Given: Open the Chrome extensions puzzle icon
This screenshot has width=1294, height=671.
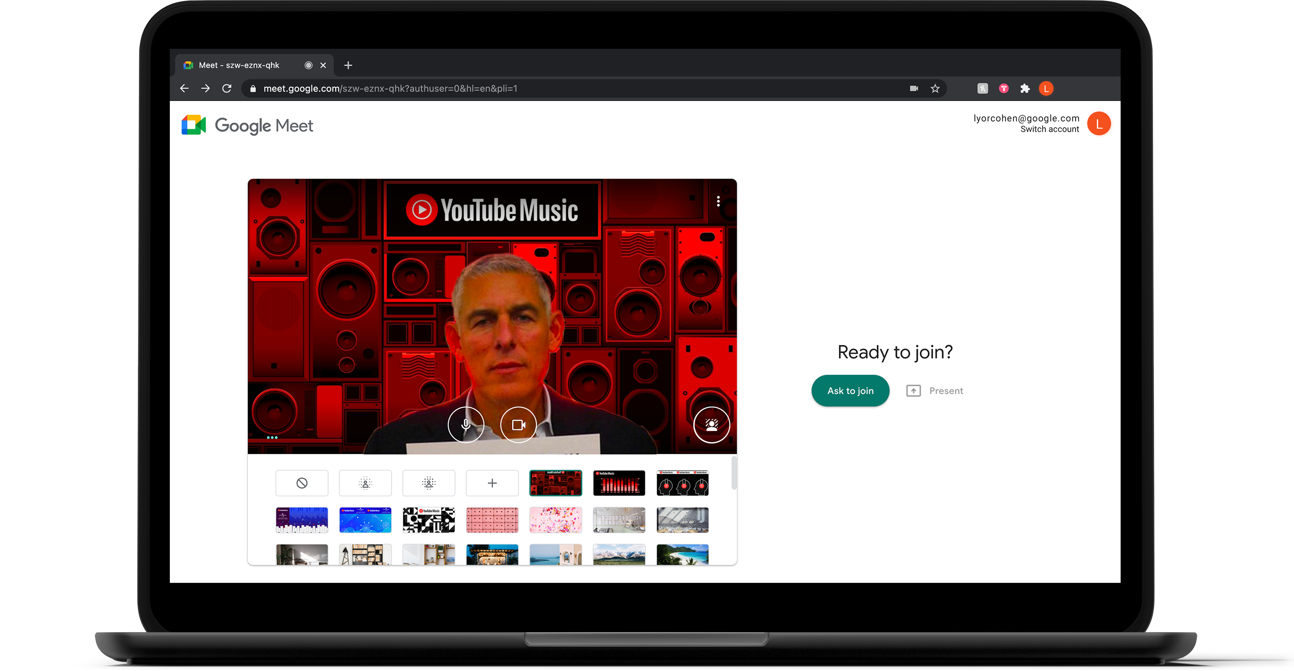Looking at the screenshot, I should (1025, 89).
